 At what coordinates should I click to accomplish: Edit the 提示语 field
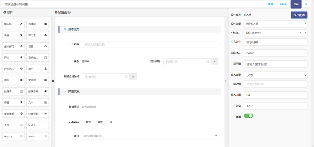[x=275, y=64]
